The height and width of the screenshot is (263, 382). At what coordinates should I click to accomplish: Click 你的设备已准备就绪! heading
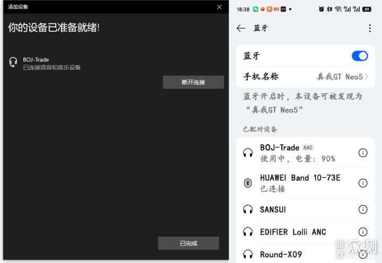[54, 28]
